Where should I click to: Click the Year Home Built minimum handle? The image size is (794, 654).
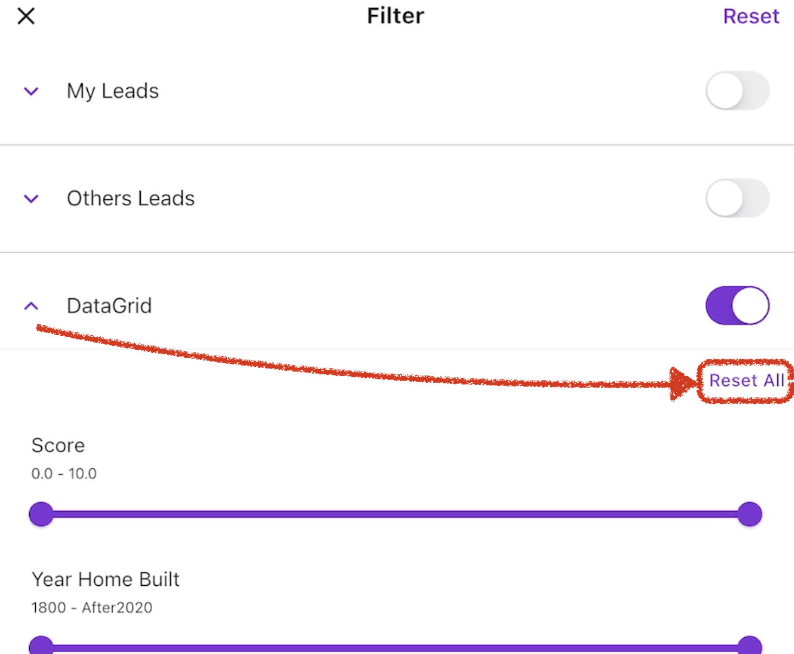pos(41,646)
